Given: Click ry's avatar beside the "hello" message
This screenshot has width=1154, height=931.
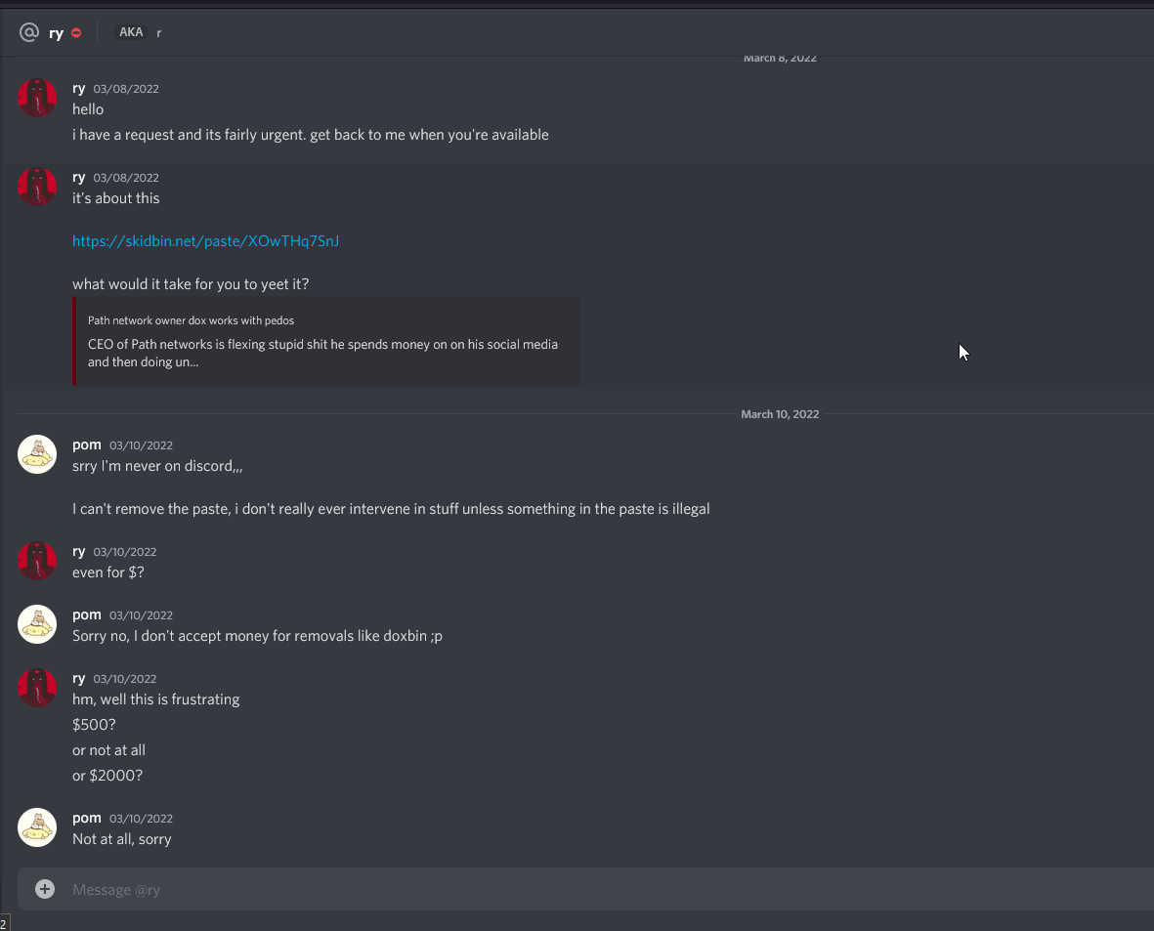Looking at the screenshot, I should 37,98.
